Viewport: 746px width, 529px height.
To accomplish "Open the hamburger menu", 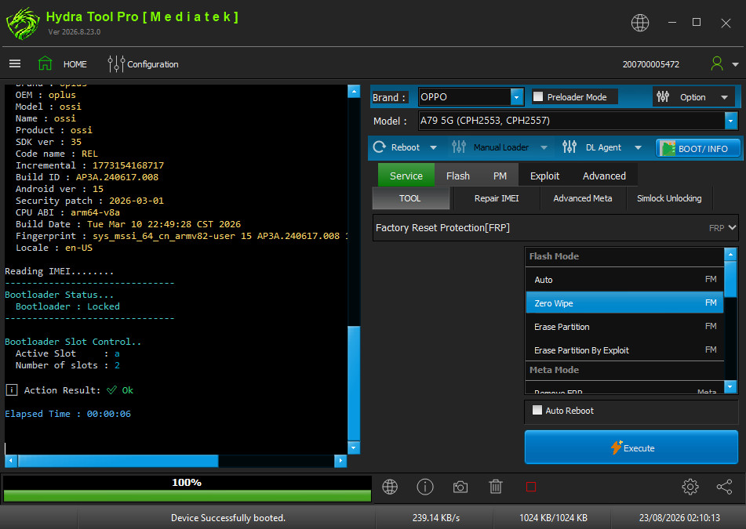I will click(x=15, y=63).
